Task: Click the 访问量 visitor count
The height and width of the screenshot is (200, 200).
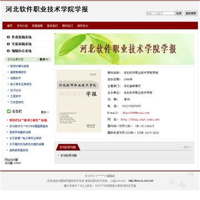Action: tap(13, 163)
